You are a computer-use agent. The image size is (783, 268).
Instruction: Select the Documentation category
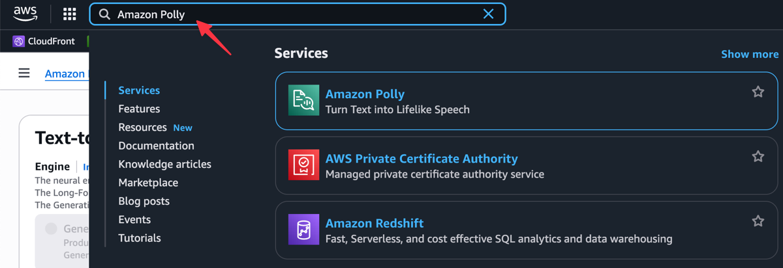click(156, 146)
